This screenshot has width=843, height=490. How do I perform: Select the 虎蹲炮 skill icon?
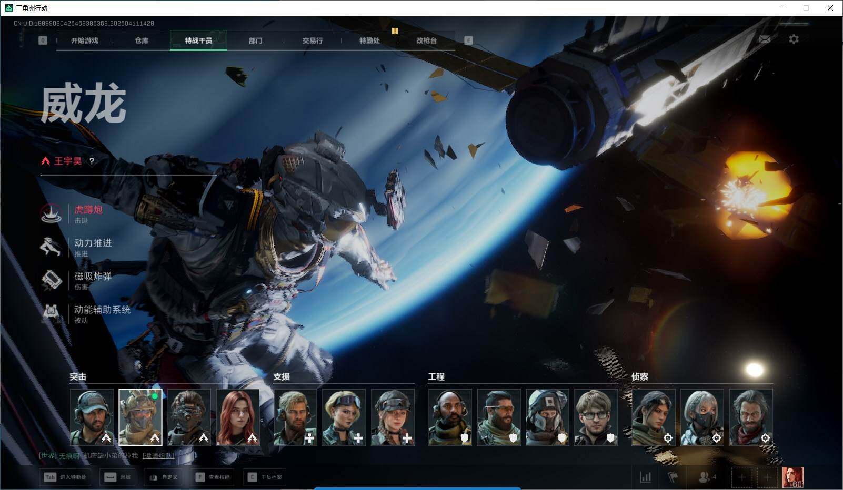52,214
